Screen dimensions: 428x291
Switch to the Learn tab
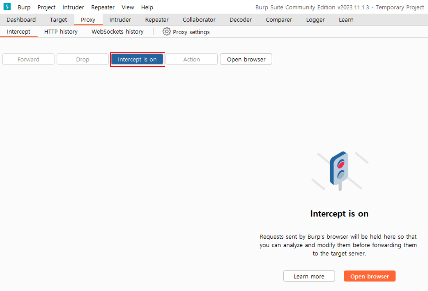[x=346, y=20]
